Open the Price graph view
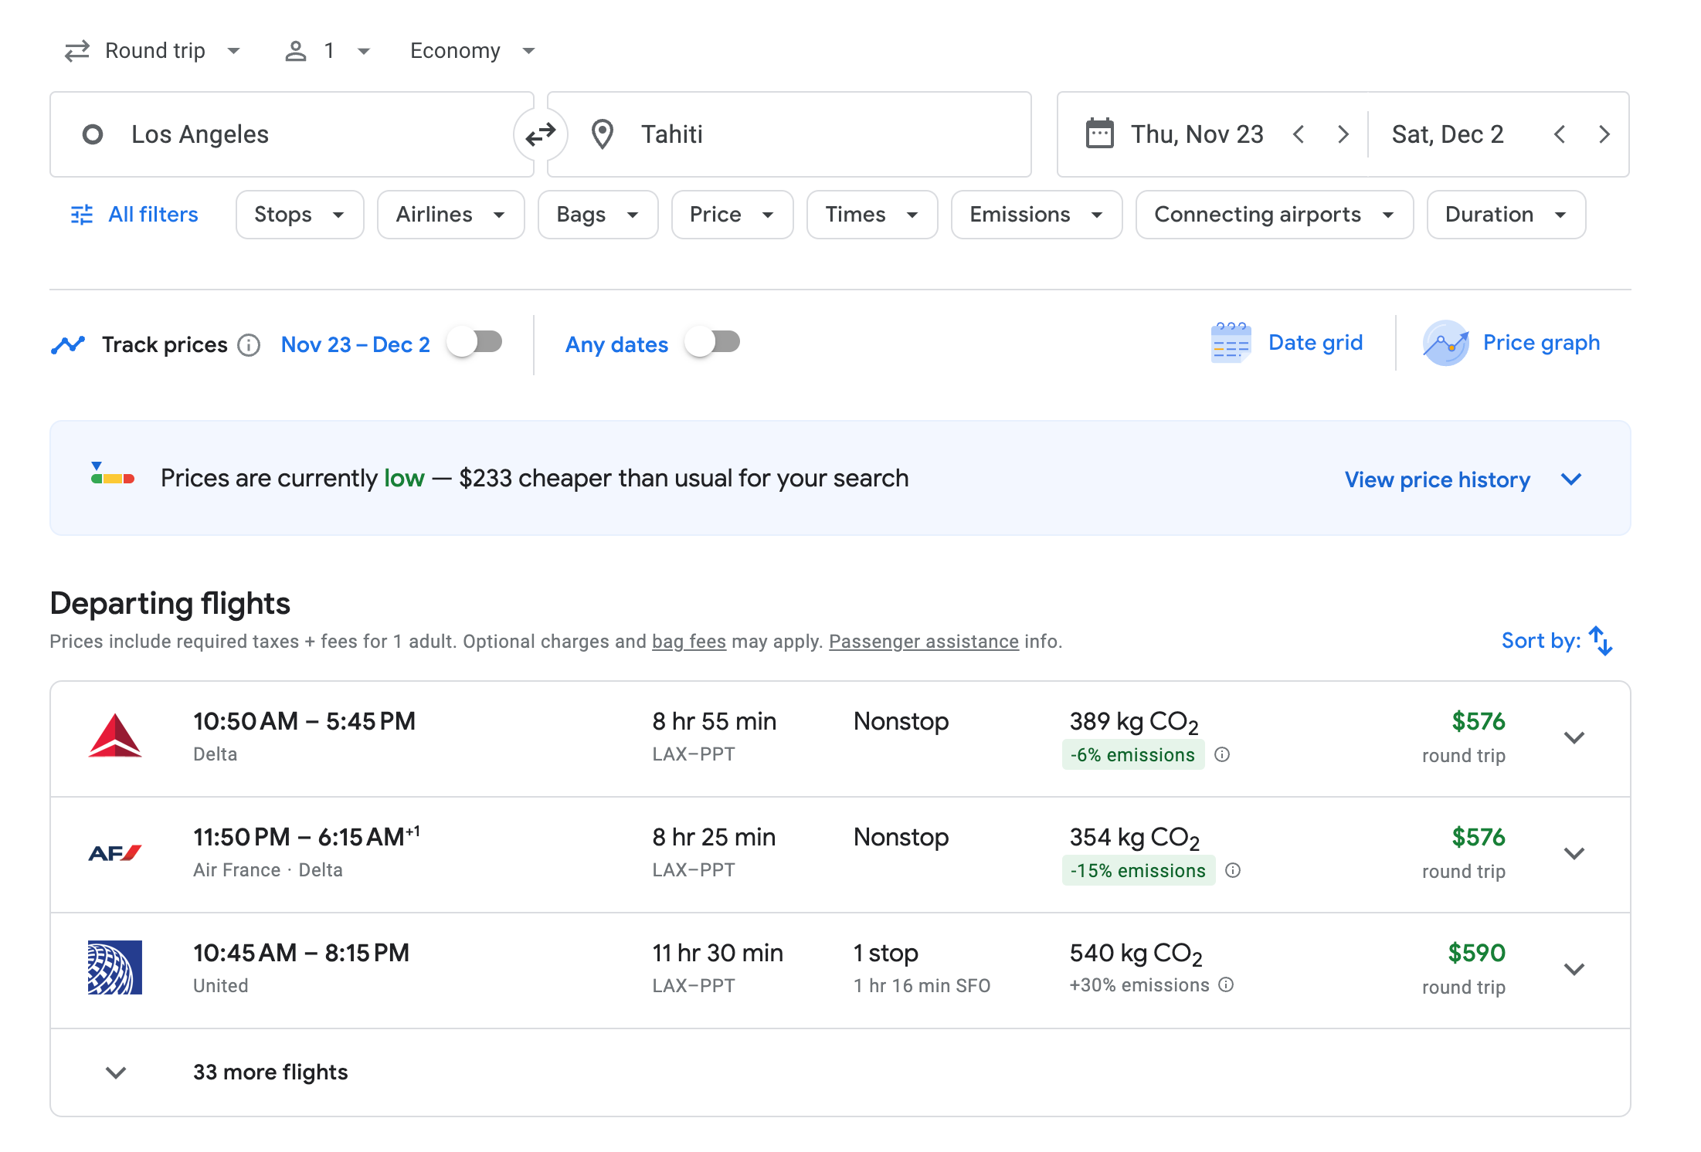1701x1152 pixels. coord(1511,342)
